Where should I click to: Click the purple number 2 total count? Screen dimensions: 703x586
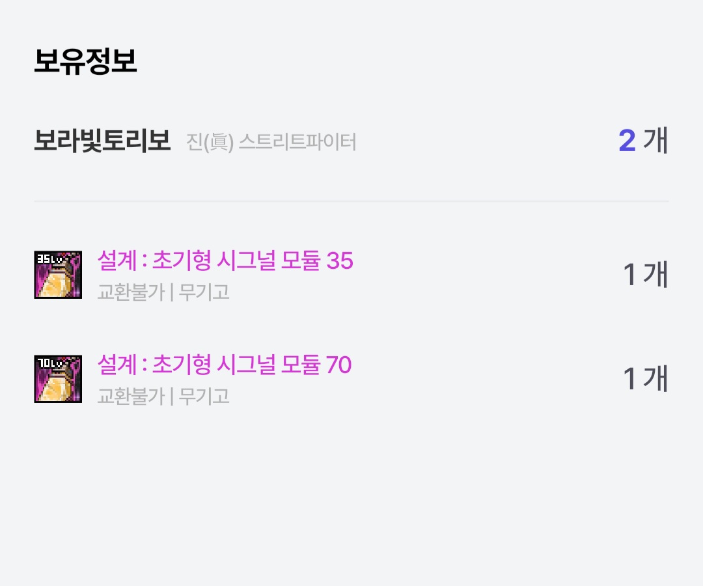tap(627, 141)
